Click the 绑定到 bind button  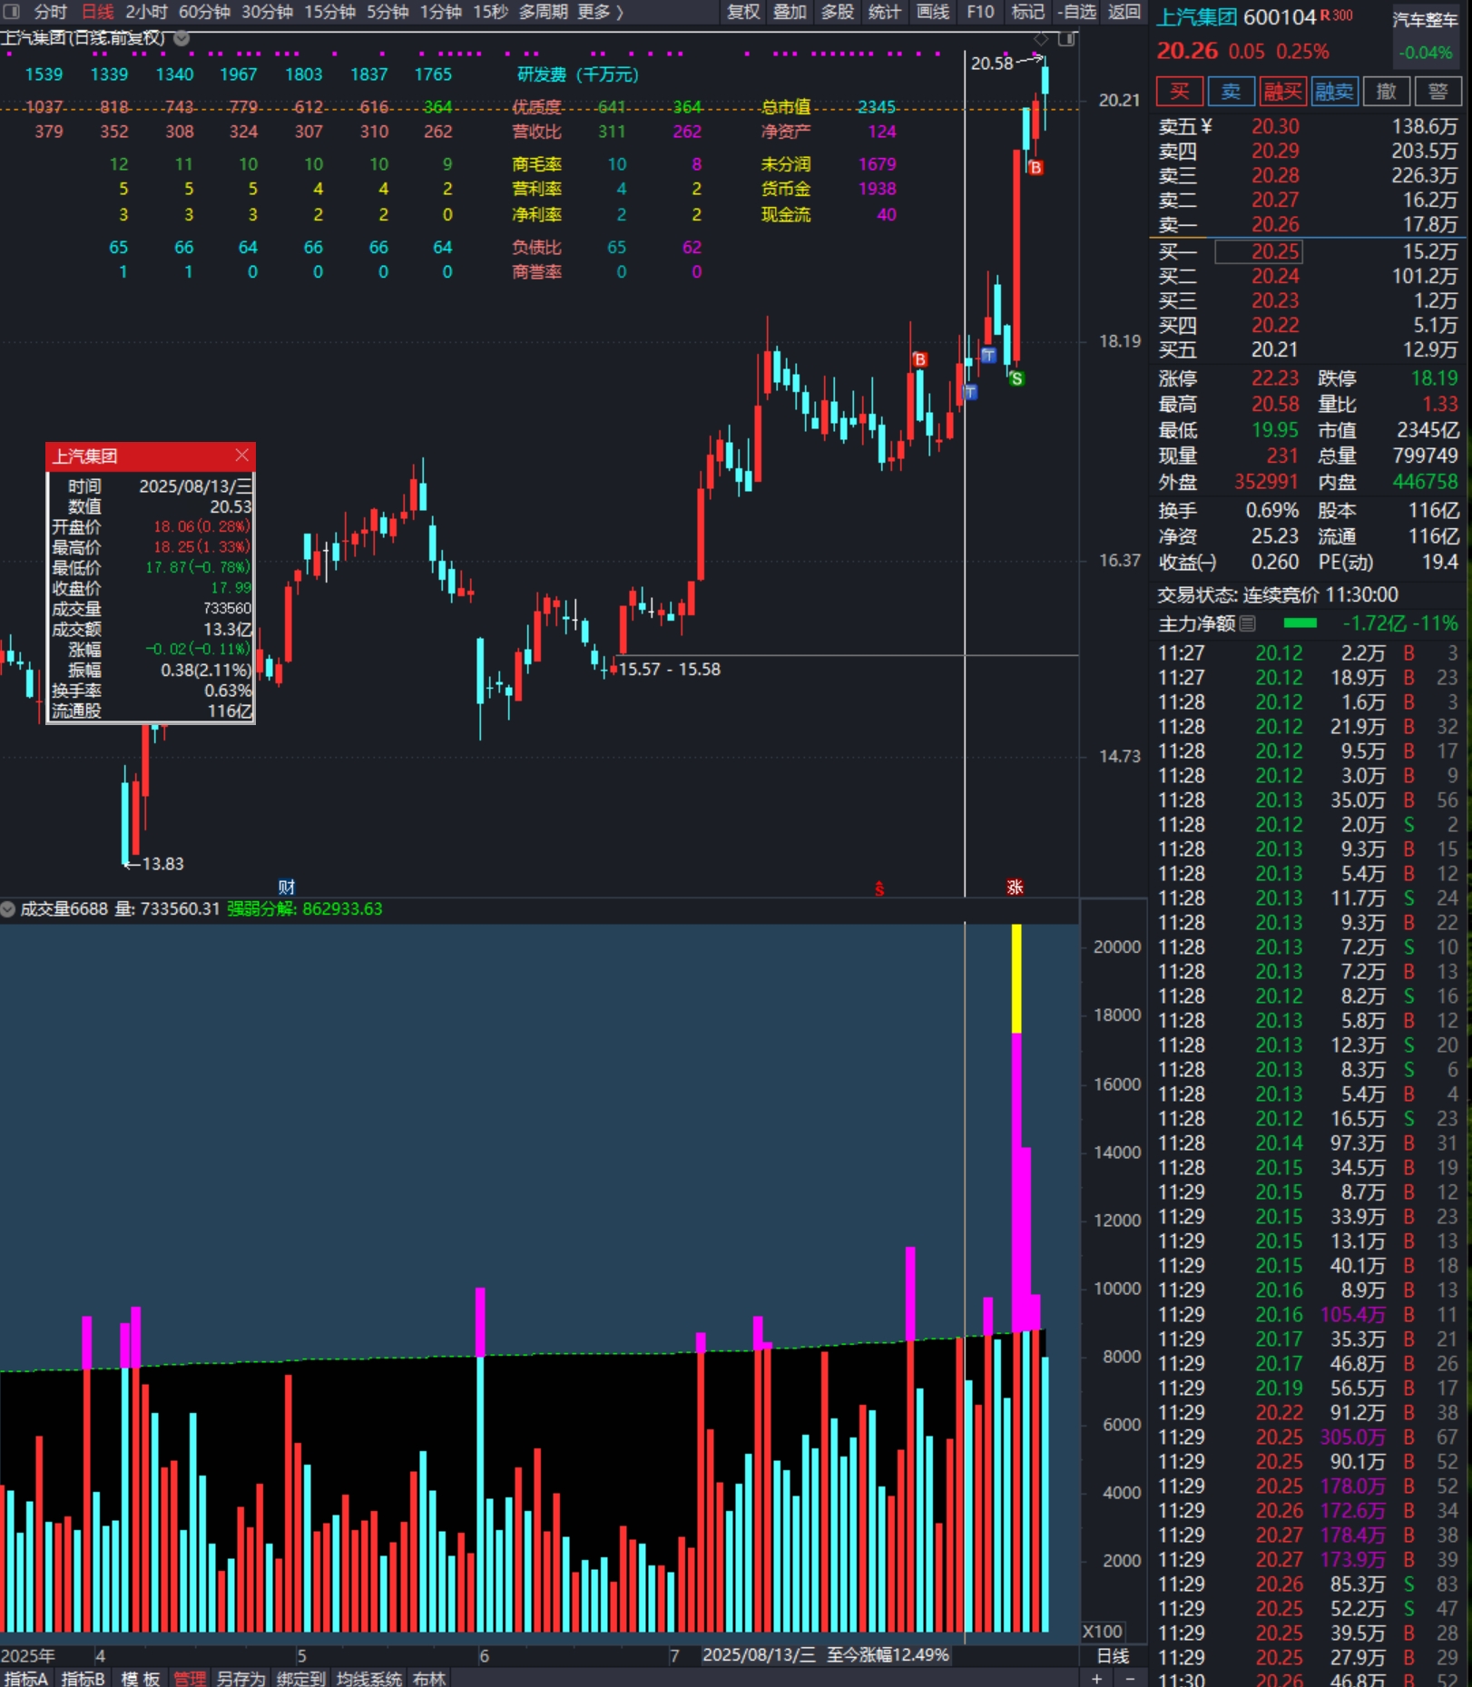pyautogui.click(x=301, y=1679)
